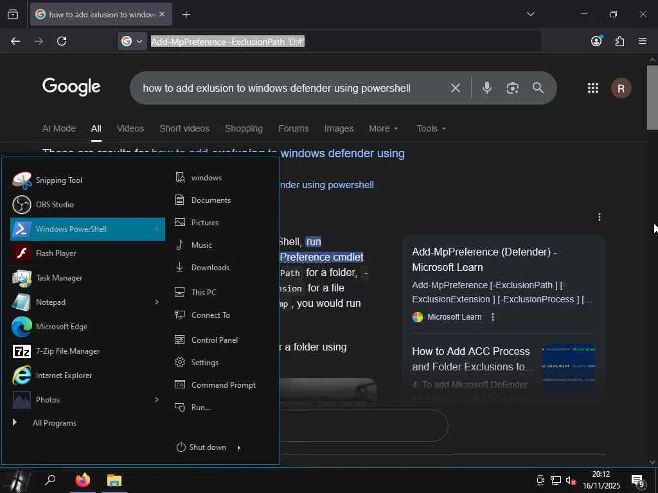Start voice search with microphone icon

487,87
